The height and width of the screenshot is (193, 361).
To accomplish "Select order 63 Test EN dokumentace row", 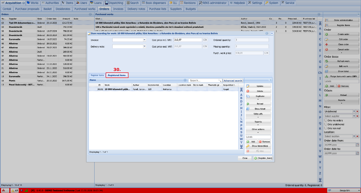I will click(x=47, y=23).
